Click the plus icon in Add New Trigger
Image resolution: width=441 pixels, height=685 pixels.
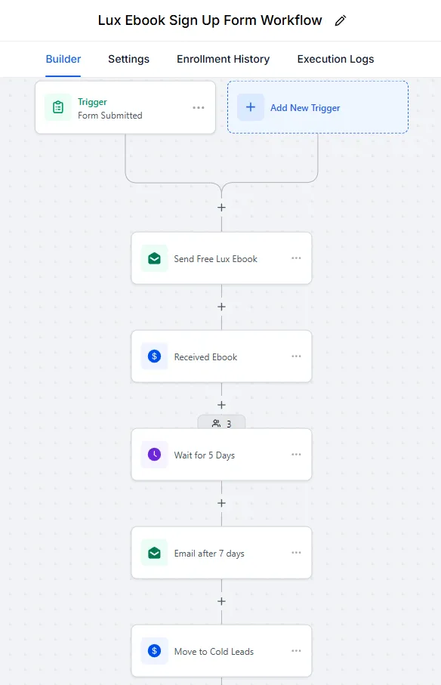coord(251,107)
